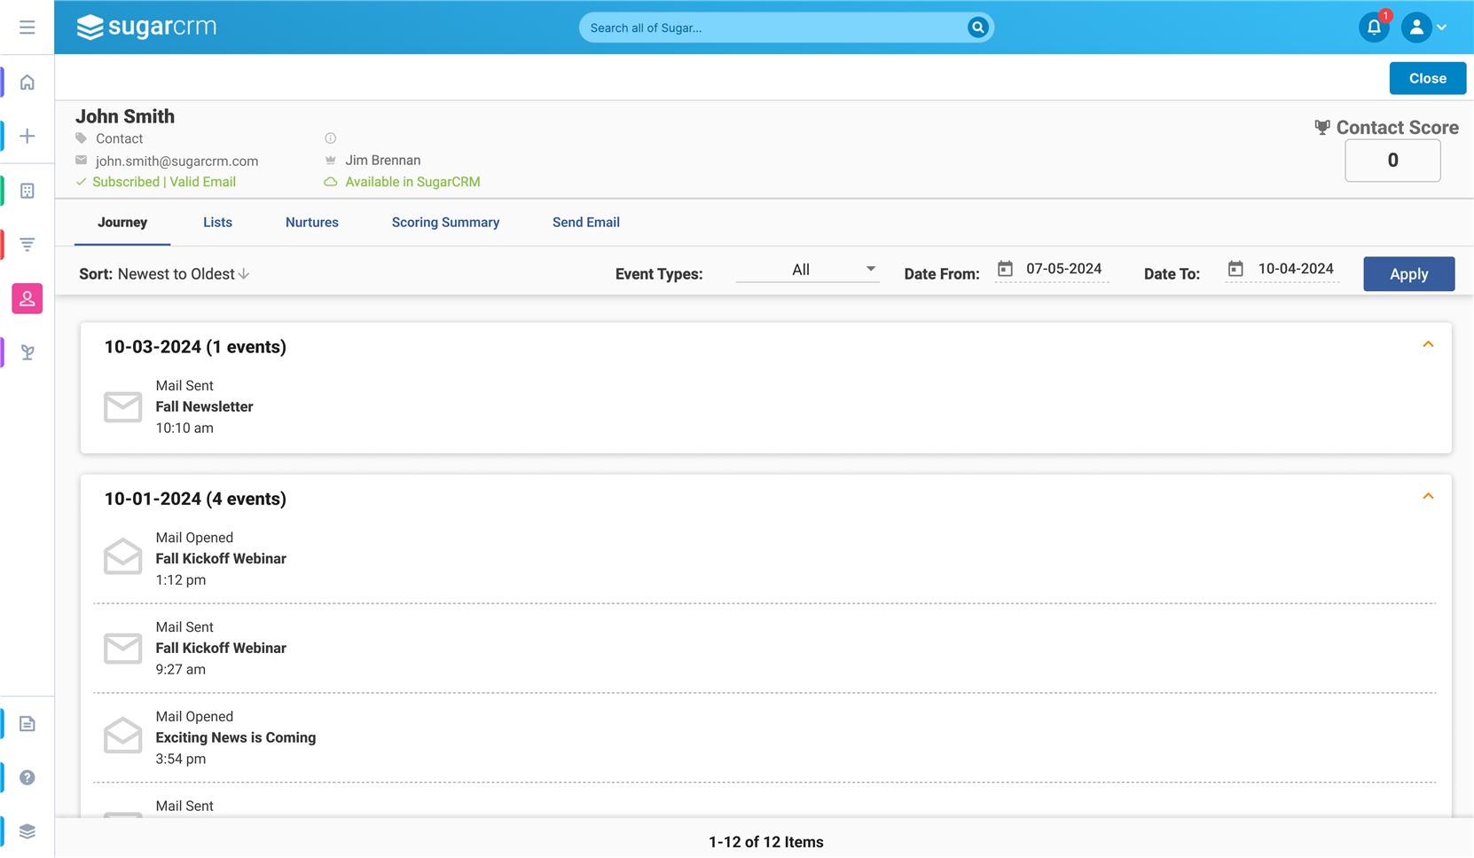
Task: Open the help question mark icon
Action: point(27,777)
